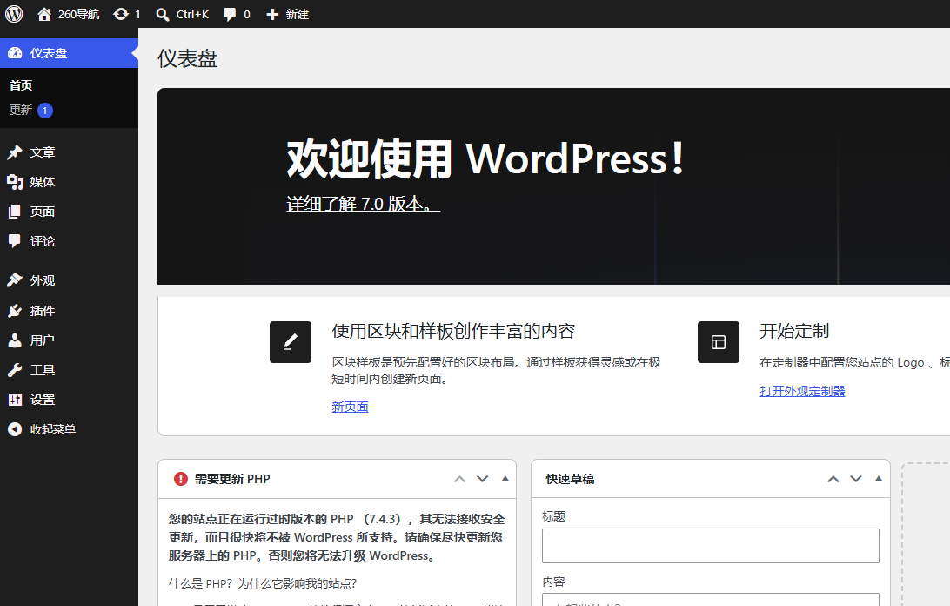950x606 pixels.
Task: Click the 页面 pages icon
Action: [15, 212]
